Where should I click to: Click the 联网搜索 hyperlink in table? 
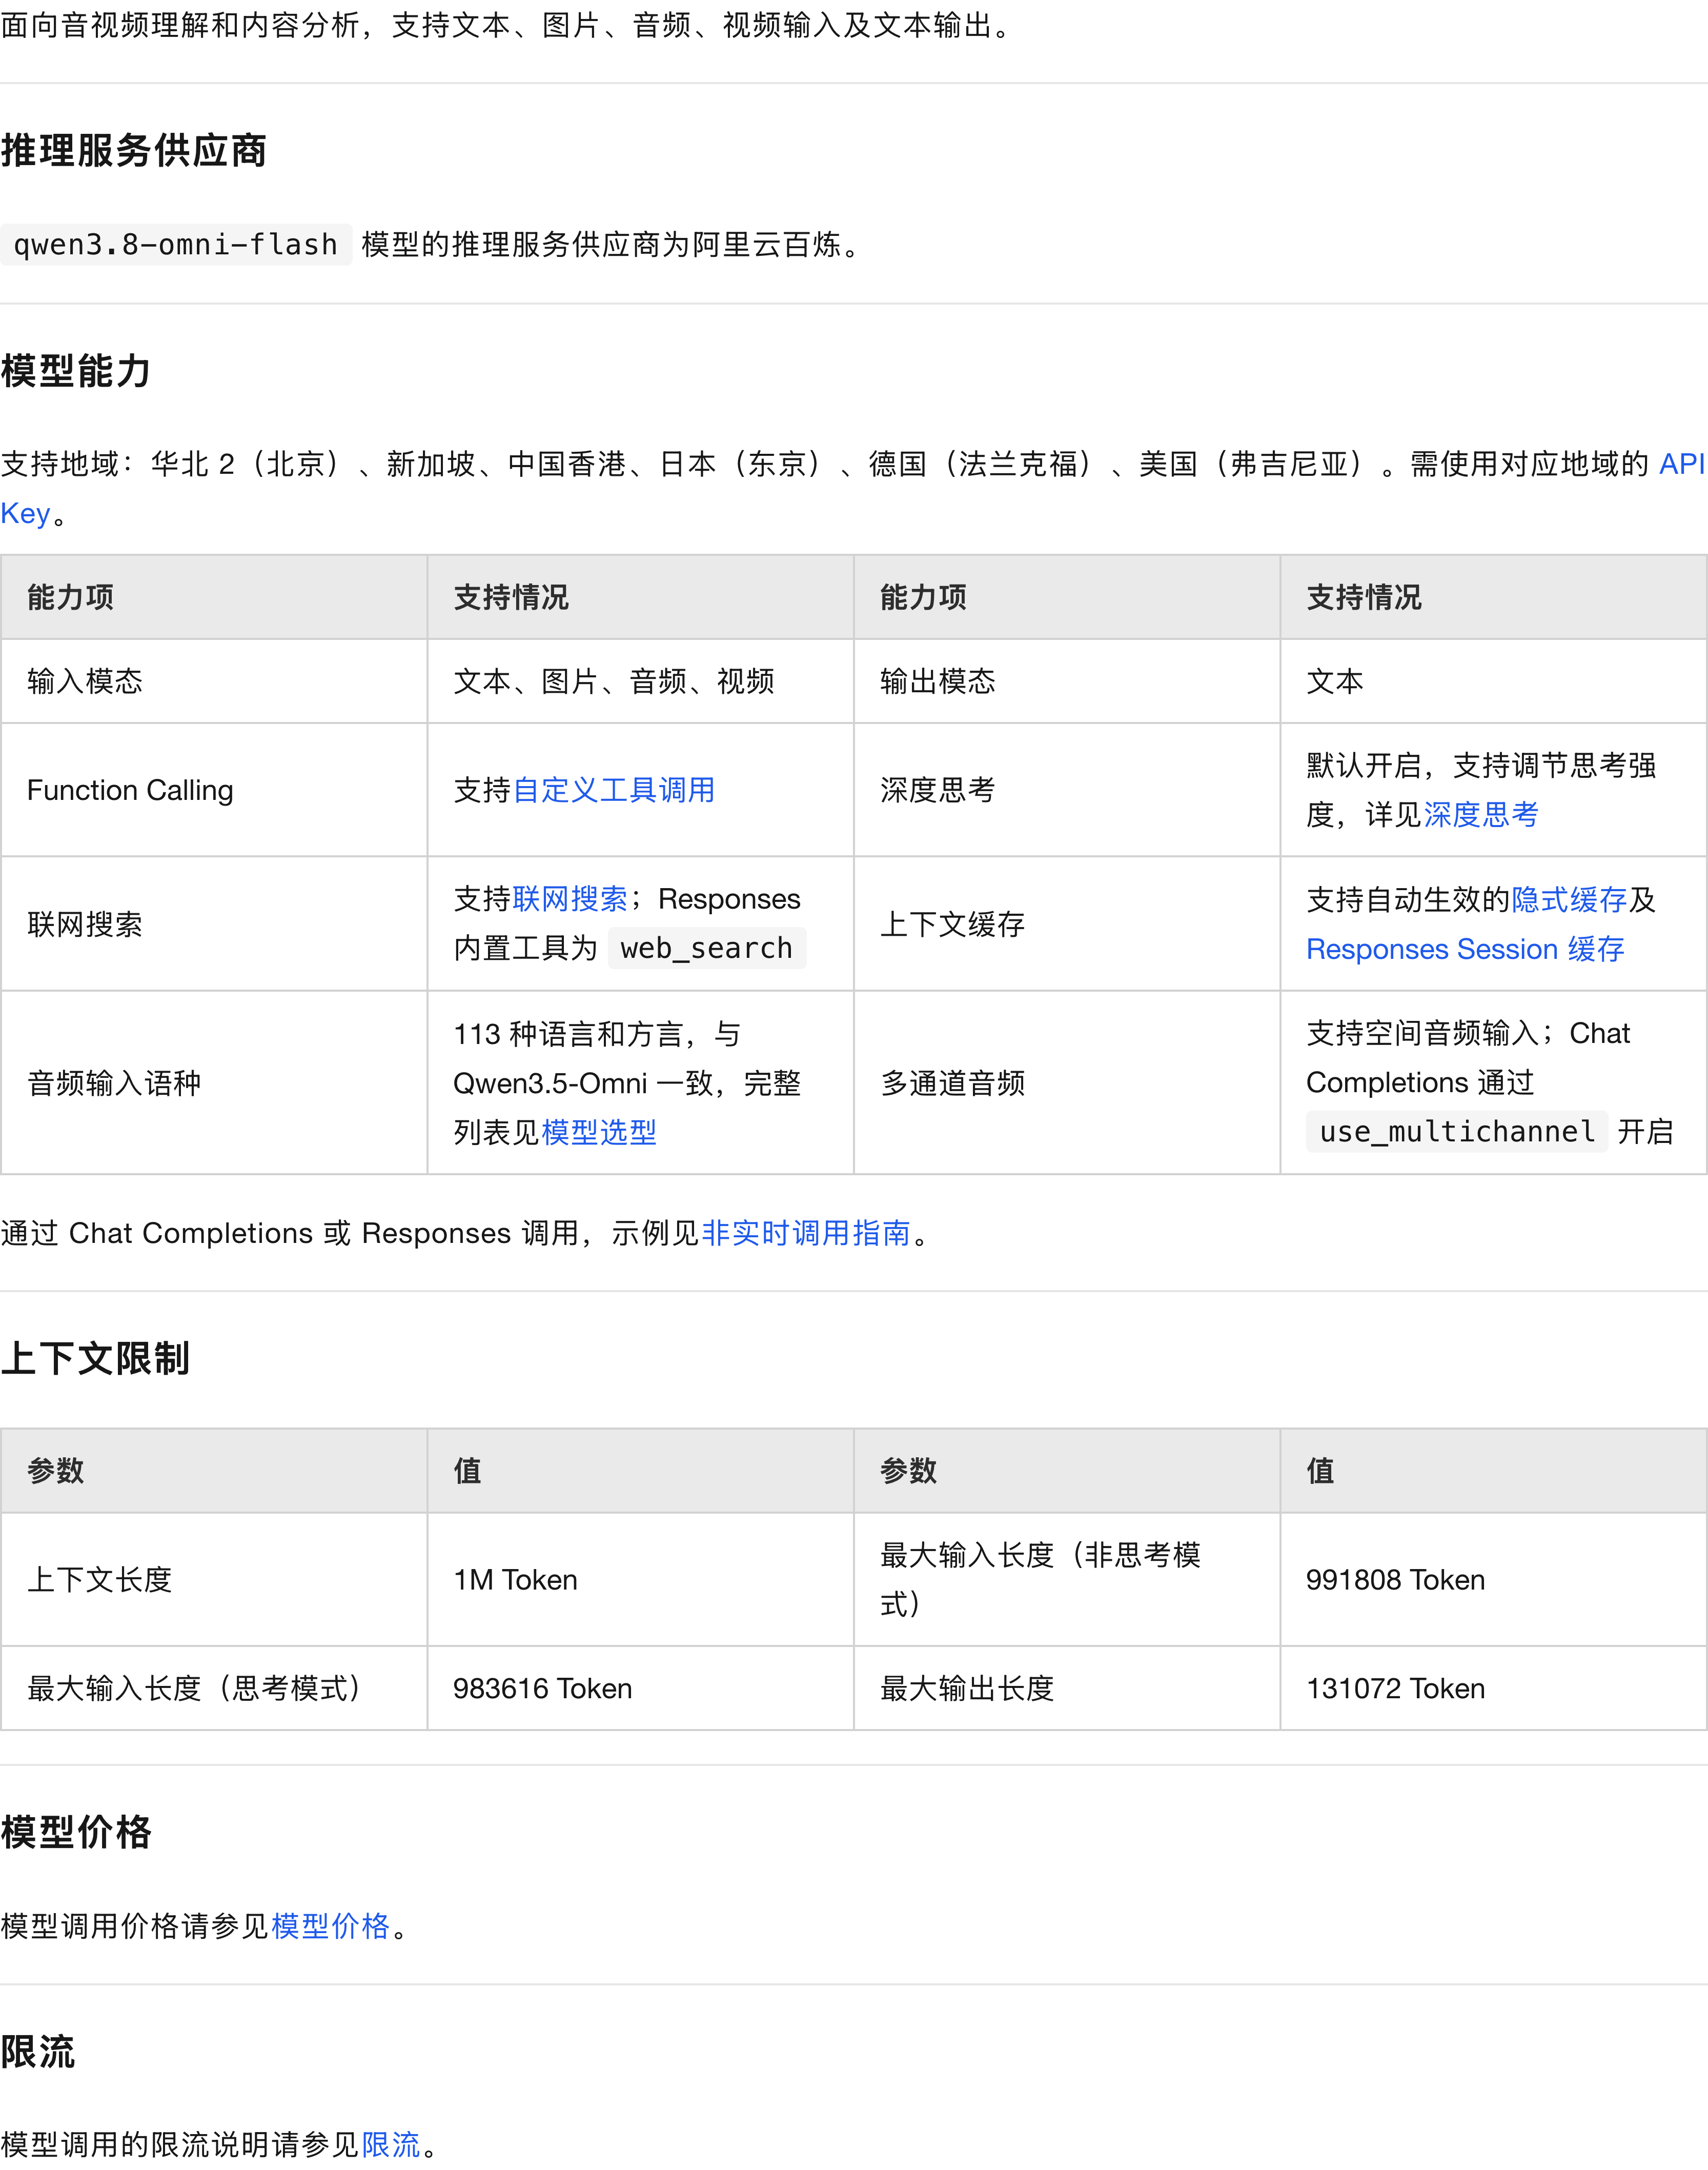(570, 898)
